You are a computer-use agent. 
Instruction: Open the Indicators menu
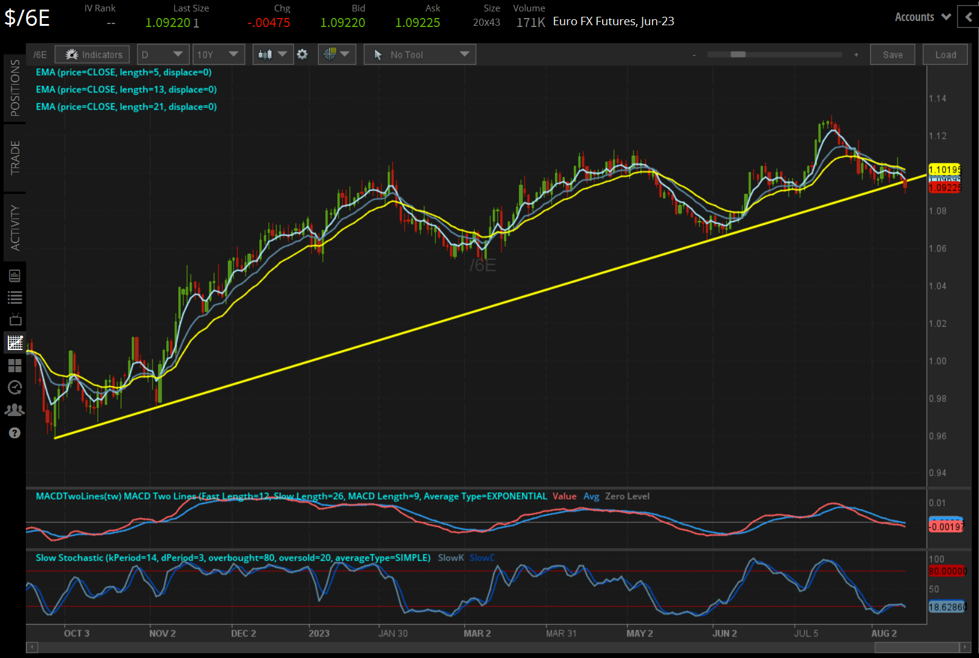click(91, 54)
